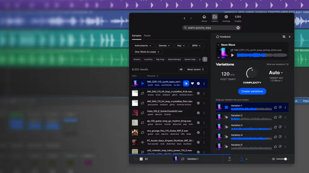Screen dimensions: 309x173
Task: Expand the Key filter
Action: [181, 46]
